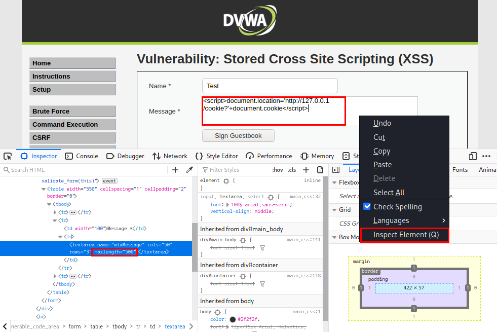Select the closing </form> tag row
Screen dimensions: 497x332
pos(51,300)
